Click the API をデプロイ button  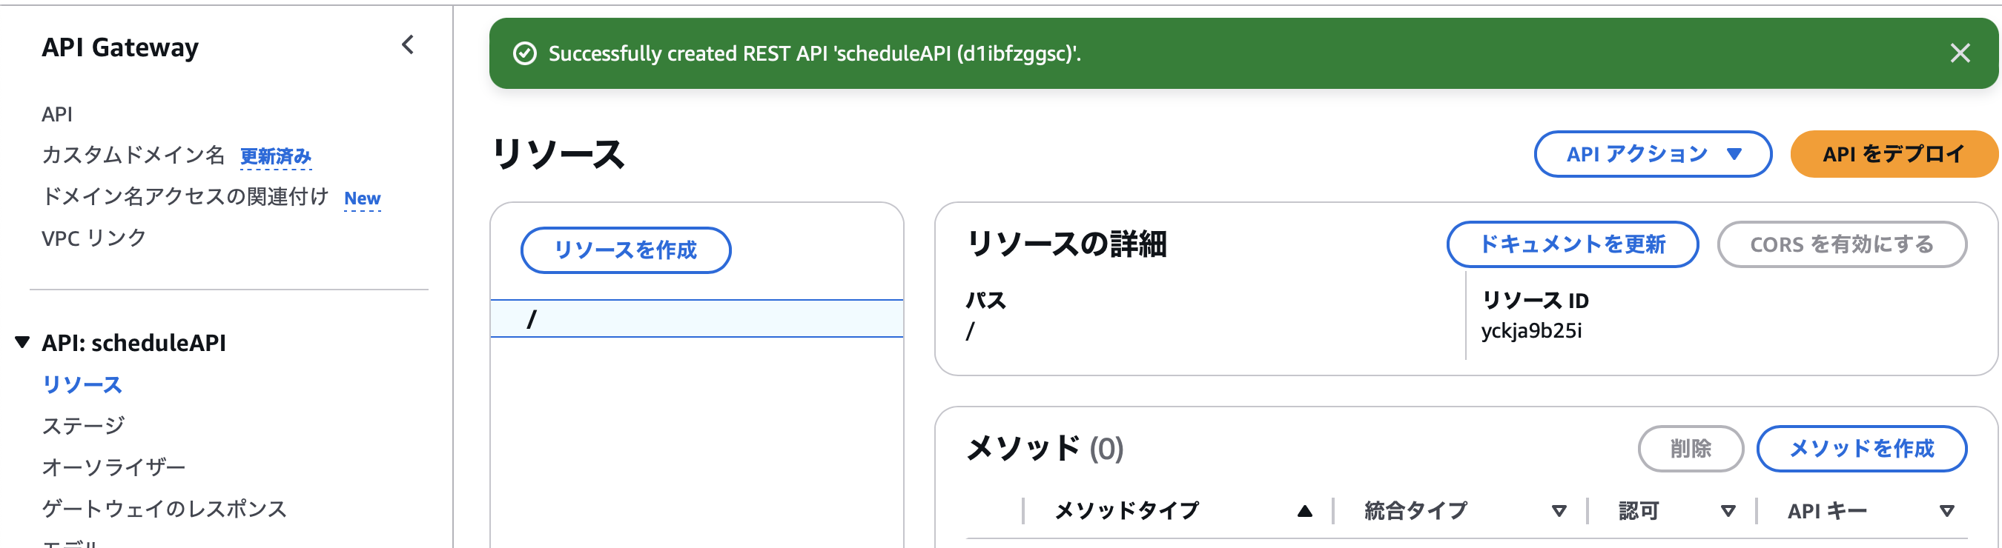click(x=1894, y=154)
